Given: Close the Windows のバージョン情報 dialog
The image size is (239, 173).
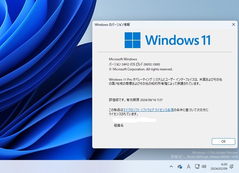Looking at the screenshot, I should (233, 24).
